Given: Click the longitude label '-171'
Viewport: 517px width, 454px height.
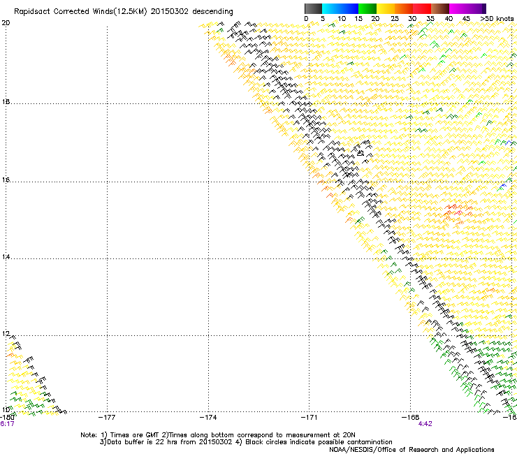Looking at the screenshot, I should (x=309, y=418).
